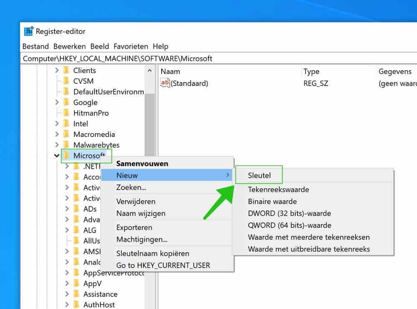Screen dimensions: 417x309
Task: Click the ADs folder icon
Action: coord(76,209)
